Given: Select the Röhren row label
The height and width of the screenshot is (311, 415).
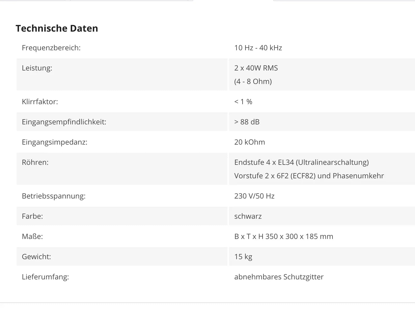Looking at the screenshot, I should pyautogui.click(x=35, y=162).
